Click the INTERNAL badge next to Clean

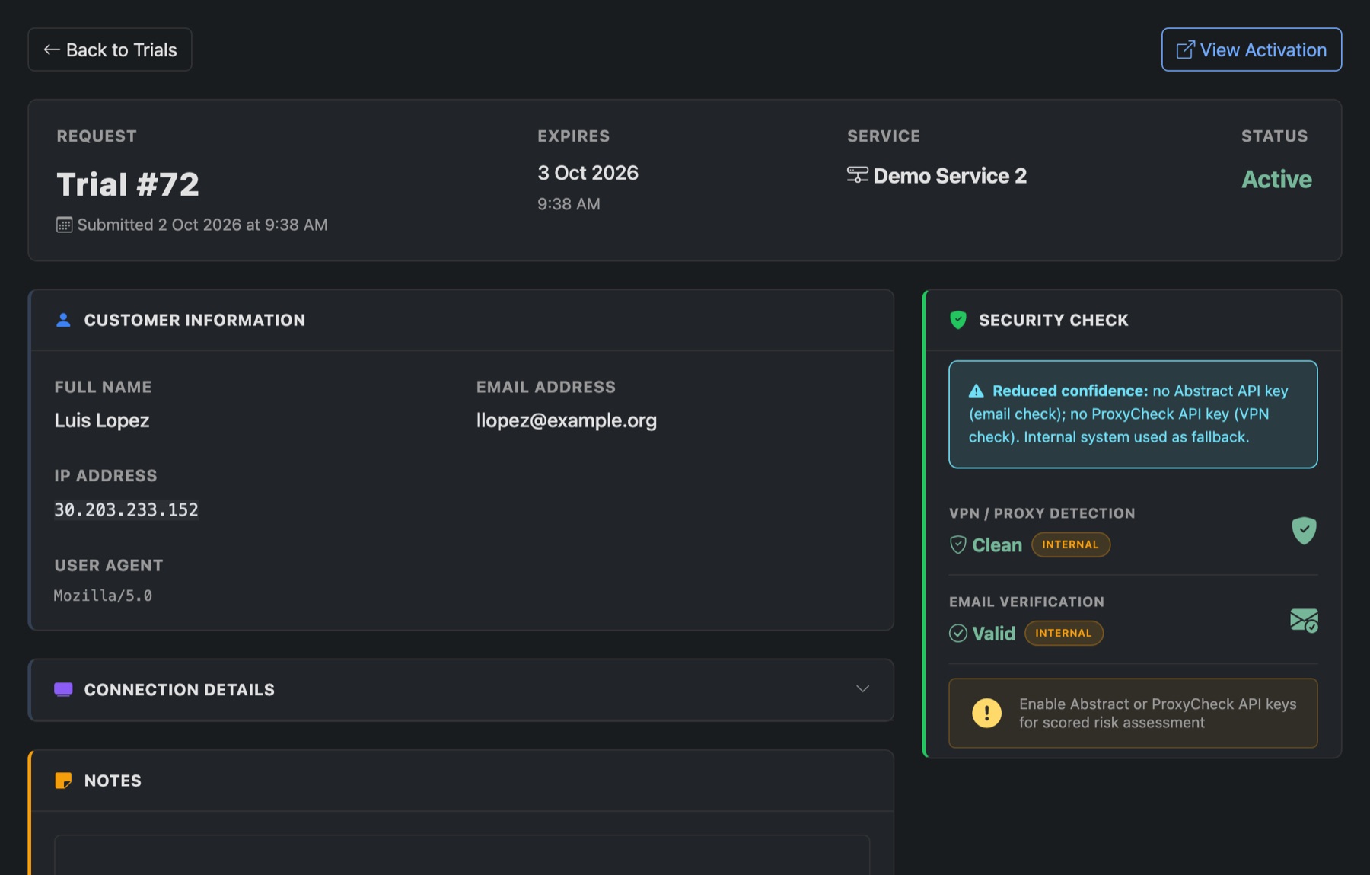tap(1070, 544)
